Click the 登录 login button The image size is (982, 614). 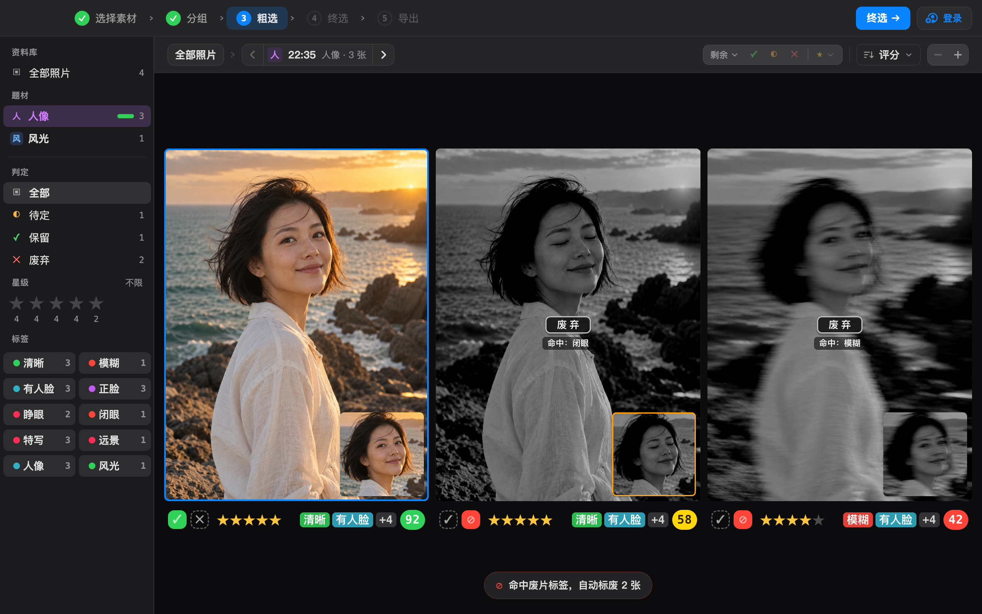point(944,18)
